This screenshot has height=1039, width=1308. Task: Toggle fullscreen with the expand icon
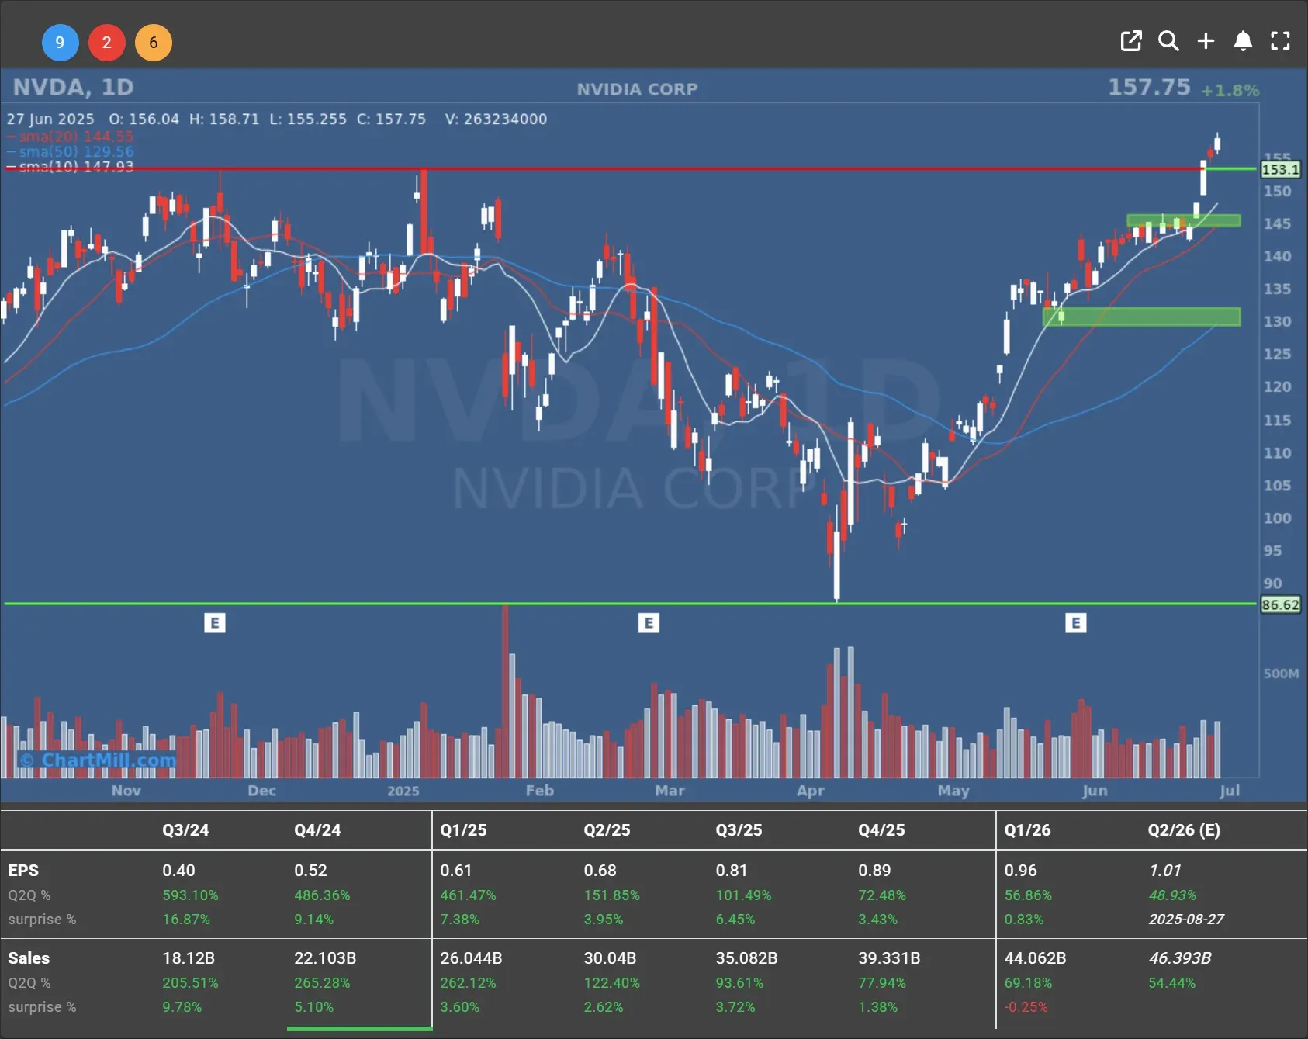pyautogui.click(x=1280, y=41)
